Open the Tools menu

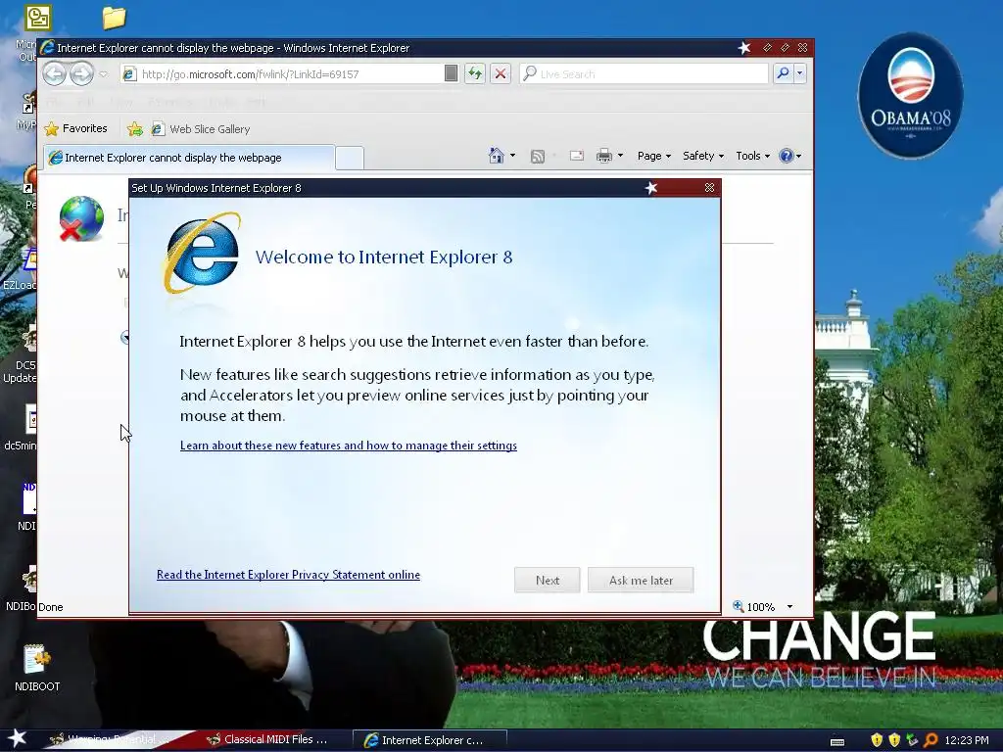click(x=752, y=156)
